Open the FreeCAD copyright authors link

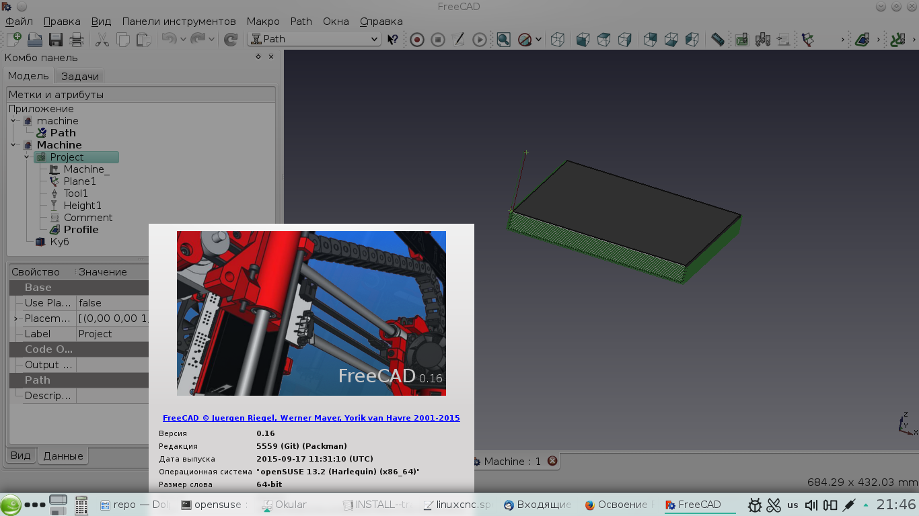click(x=311, y=418)
